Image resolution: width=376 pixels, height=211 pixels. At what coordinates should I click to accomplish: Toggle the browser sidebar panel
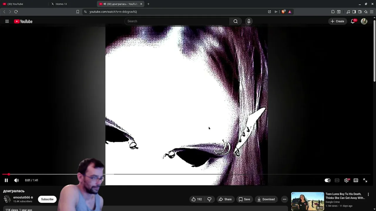[354, 12]
